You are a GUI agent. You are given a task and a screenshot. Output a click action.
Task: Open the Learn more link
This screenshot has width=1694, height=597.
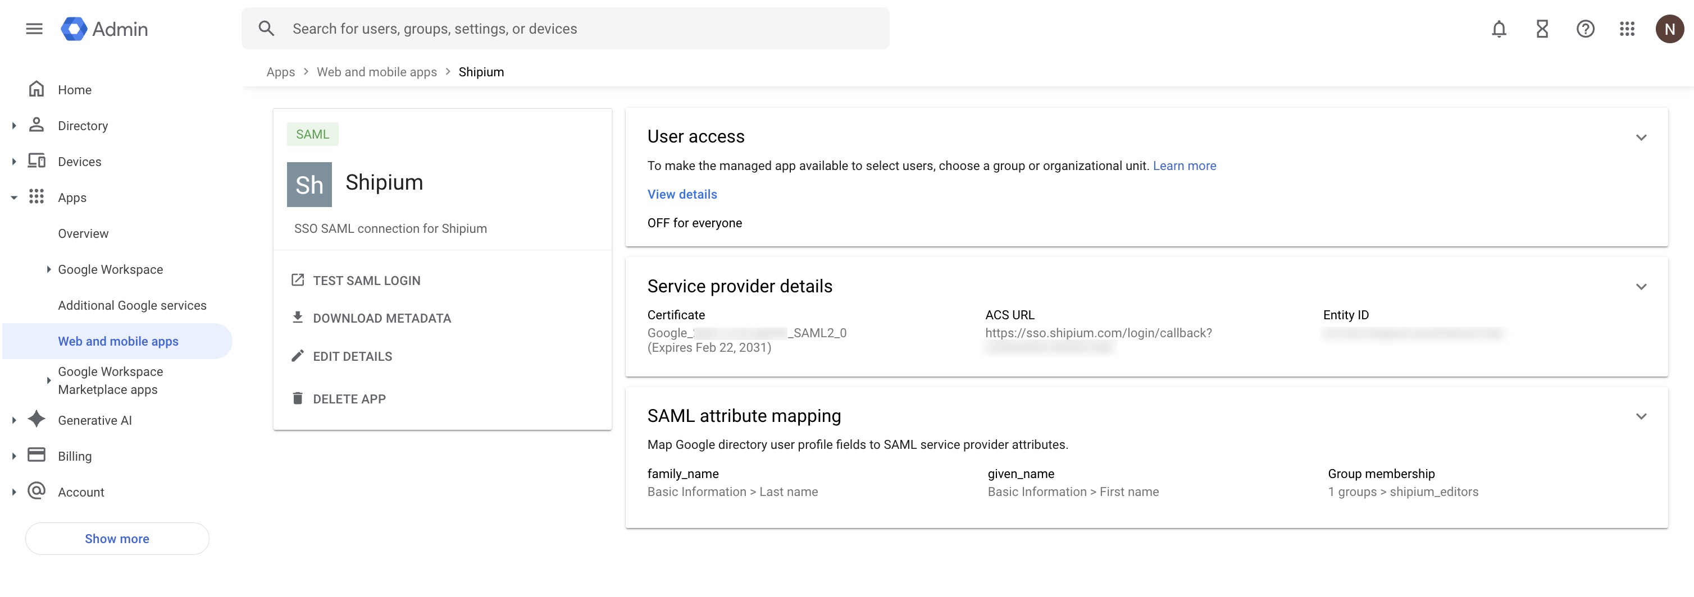point(1185,166)
